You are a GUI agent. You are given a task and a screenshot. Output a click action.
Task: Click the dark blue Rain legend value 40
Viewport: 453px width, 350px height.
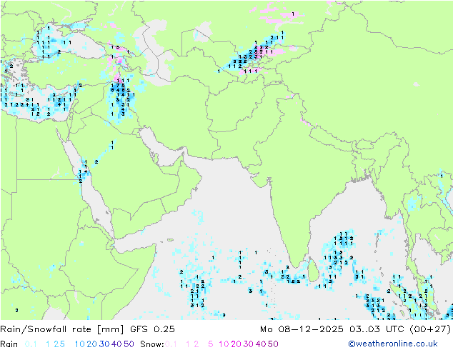click(x=116, y=344)
